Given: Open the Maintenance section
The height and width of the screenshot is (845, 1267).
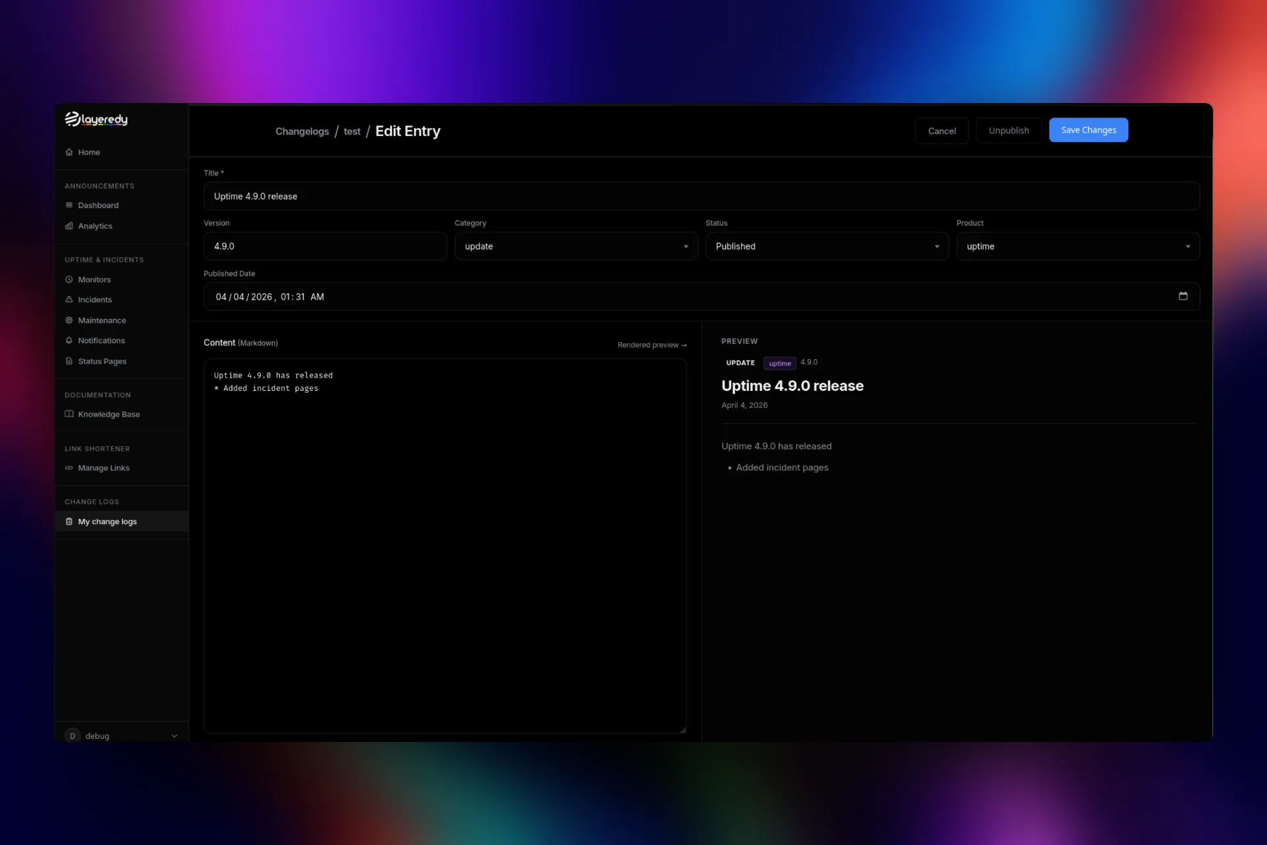Looking at the screenshot, I should [x=102, y=320].
